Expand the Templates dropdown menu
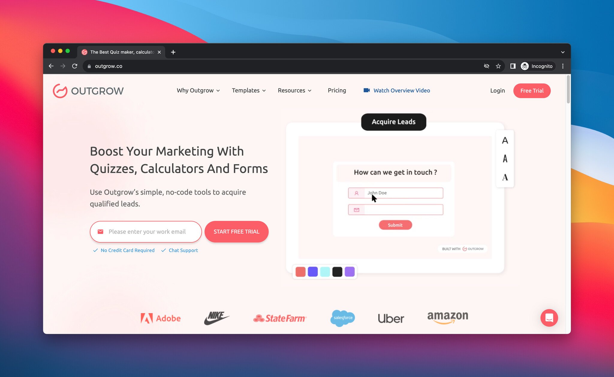The height and width of the screenshot is (377, 614). pyautogui.click(x=248, y=90)
